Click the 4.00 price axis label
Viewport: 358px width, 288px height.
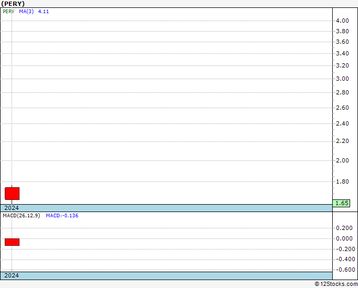point(342,21)
